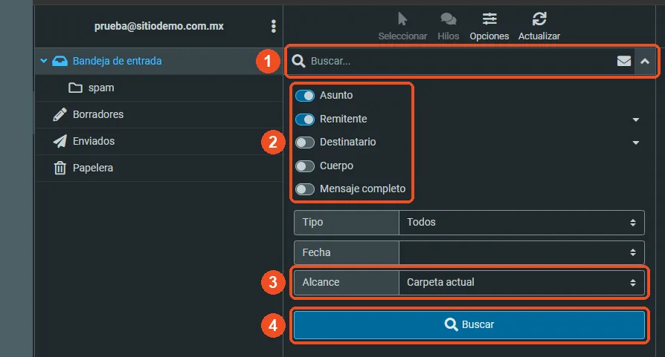The image size is (665, 357).
Task: Click the magnifier icon in search bar
Action: [298, 61]
